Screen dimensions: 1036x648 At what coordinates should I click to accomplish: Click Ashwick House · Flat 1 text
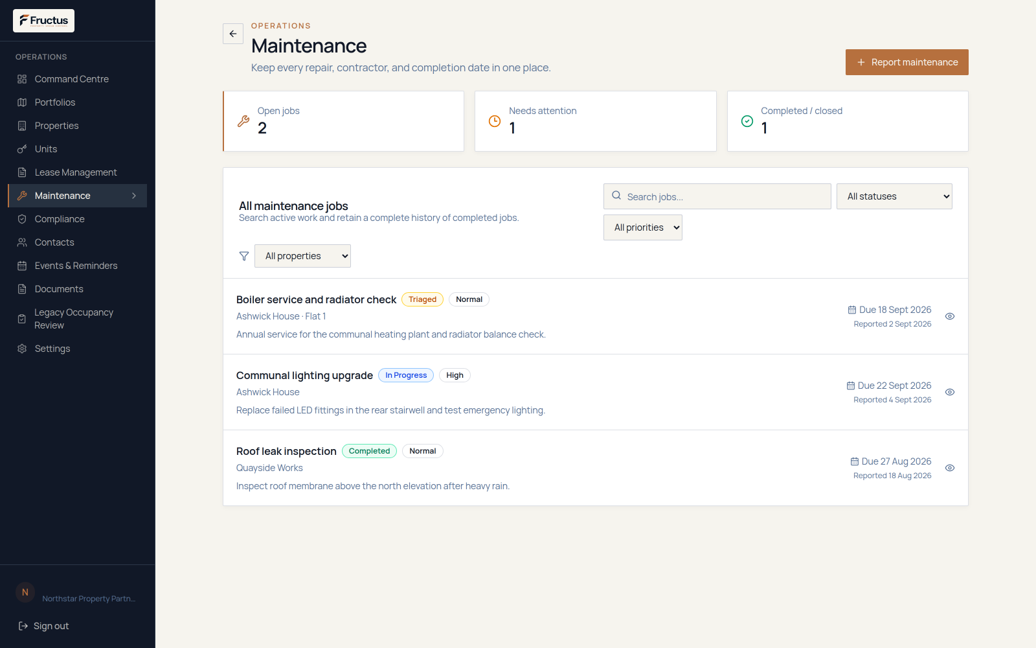pos(281,316)
